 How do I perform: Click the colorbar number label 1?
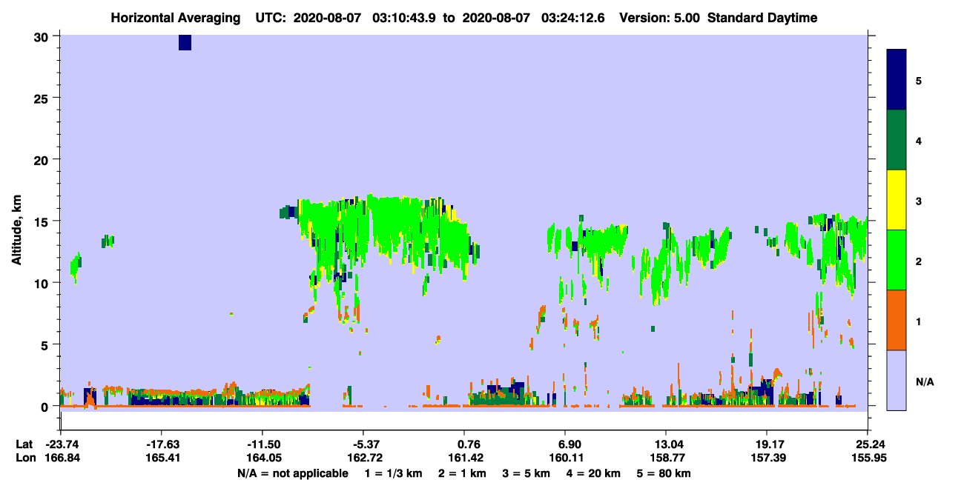tap(918, 321)
